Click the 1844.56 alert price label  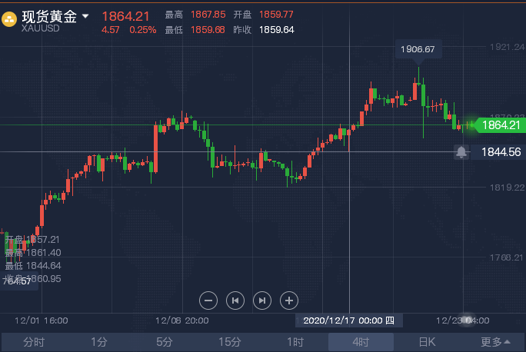click(x=501, y=152)
